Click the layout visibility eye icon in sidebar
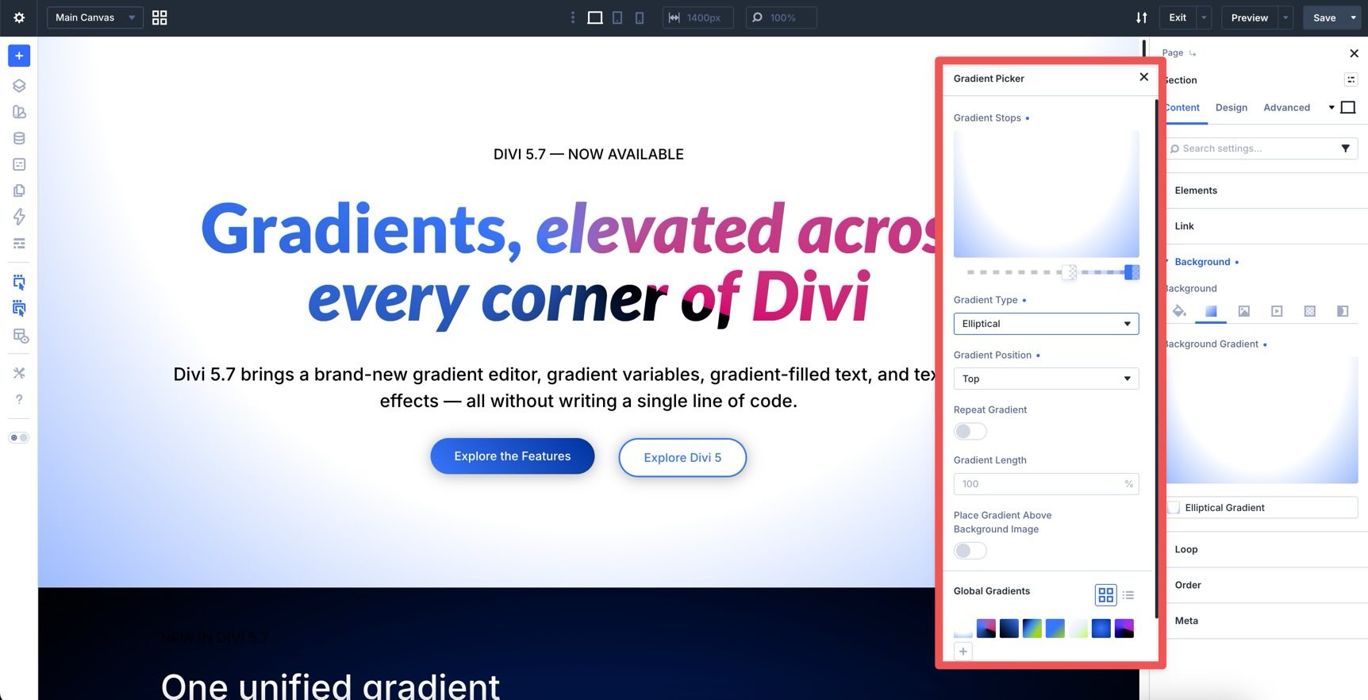 21,336
